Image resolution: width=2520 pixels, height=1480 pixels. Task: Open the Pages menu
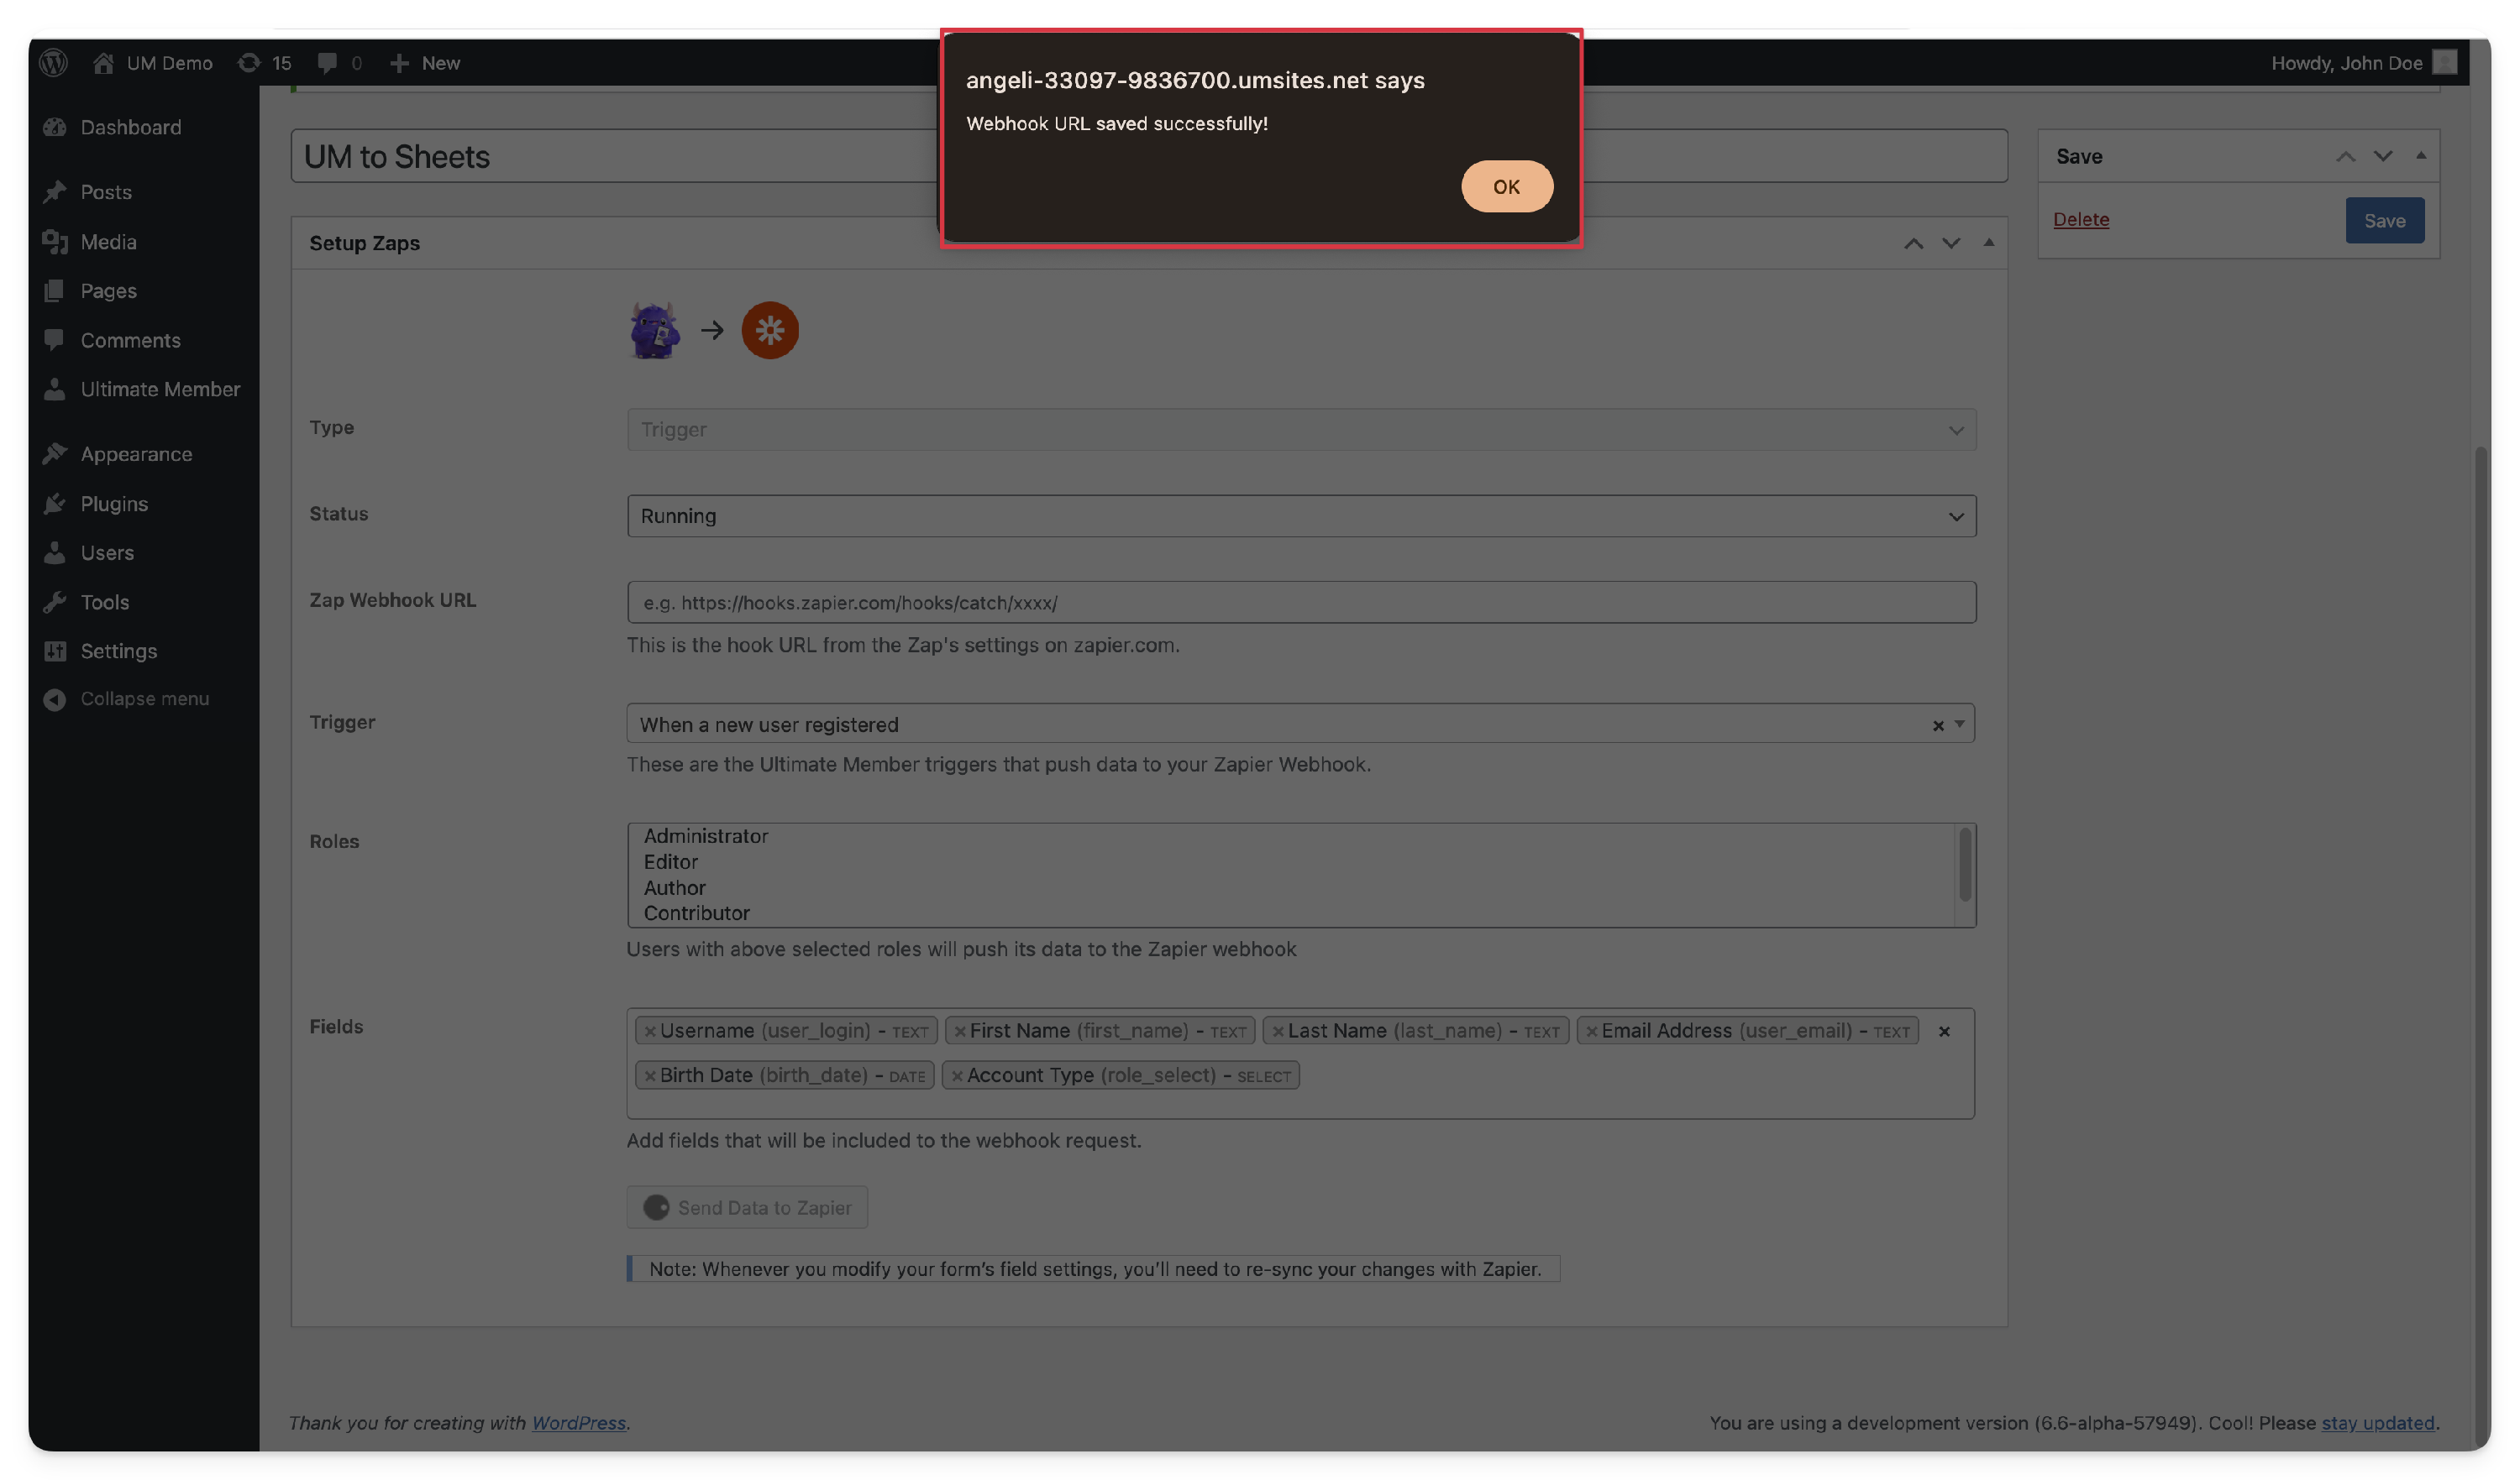click(x=108, y=290)
